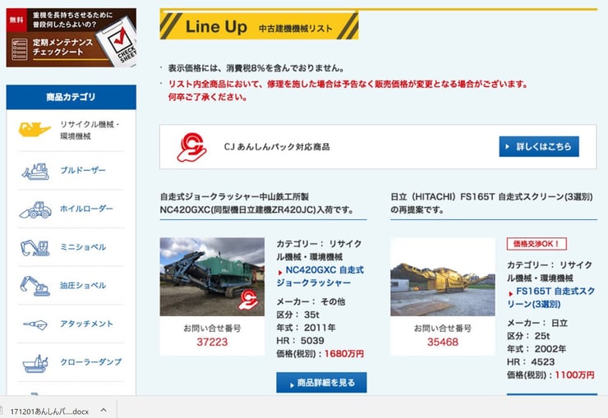Screen dimensions: 608x418
Task: Click the recycle machine category icon
Action: tap(35, 130)
